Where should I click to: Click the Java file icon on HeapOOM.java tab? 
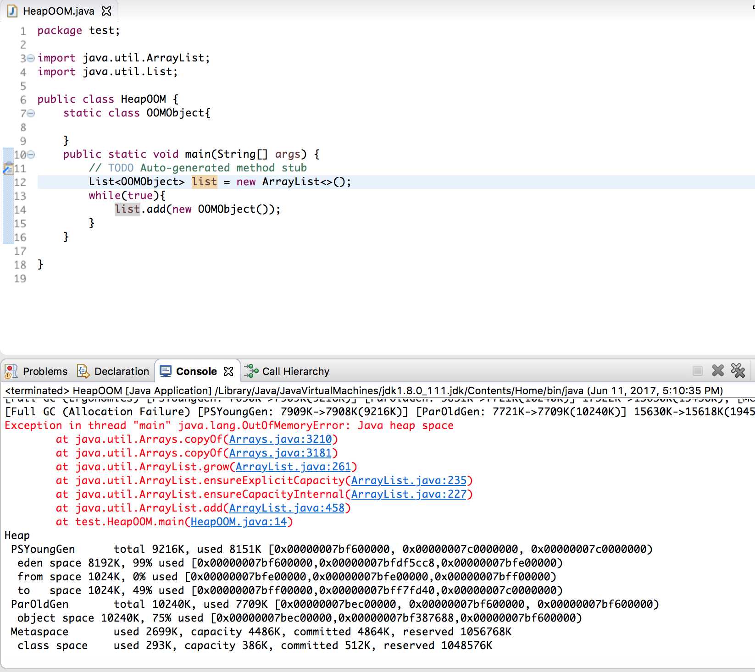click(x=12, y=11)
